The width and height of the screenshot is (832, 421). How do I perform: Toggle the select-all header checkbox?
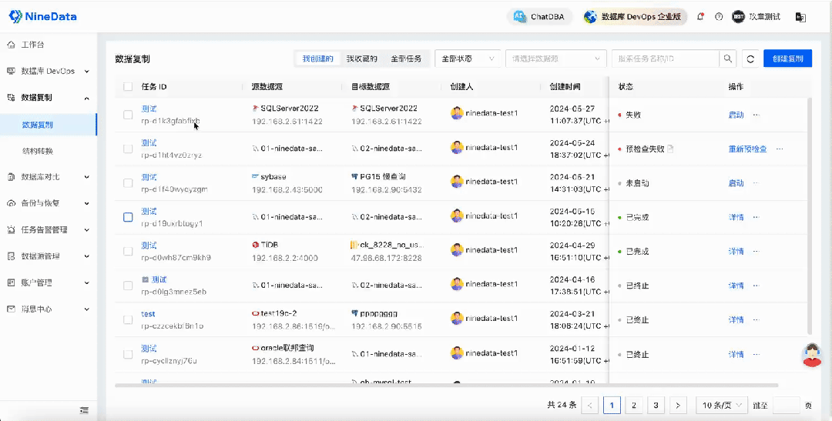128,86
